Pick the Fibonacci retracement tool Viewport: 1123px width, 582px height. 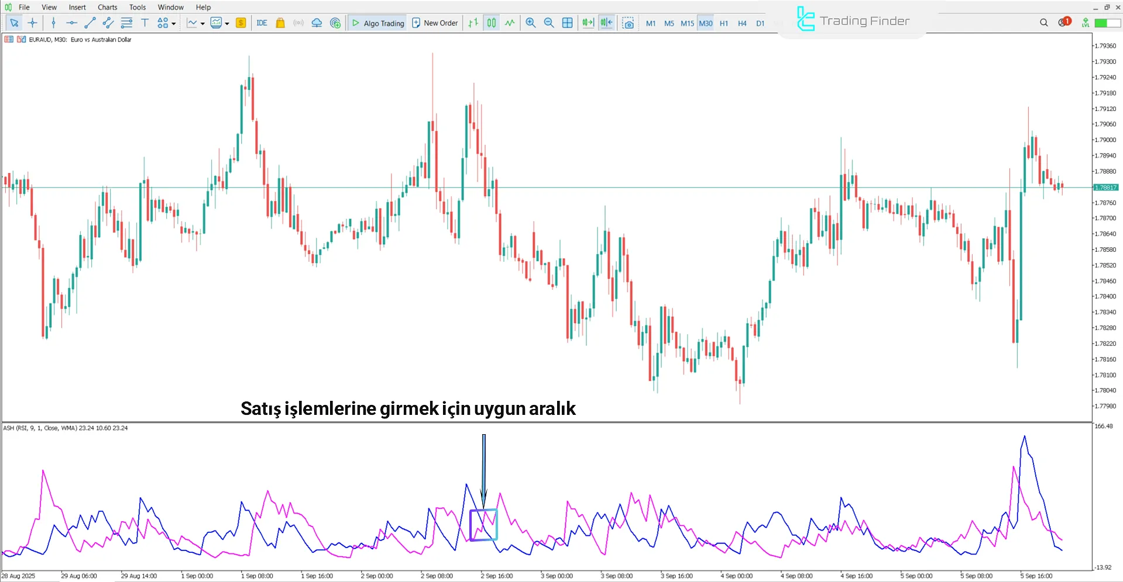126,23
